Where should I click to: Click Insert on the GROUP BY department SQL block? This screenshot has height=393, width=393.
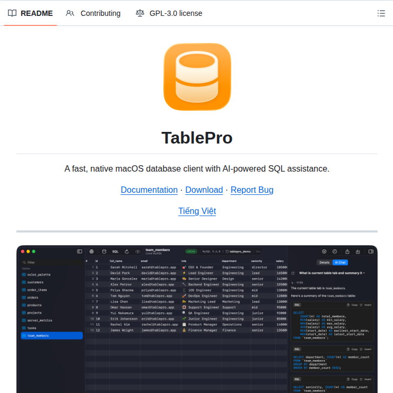coord(366,349)
